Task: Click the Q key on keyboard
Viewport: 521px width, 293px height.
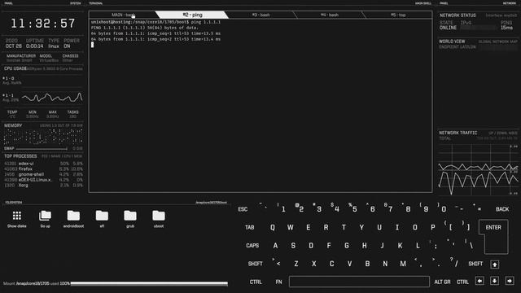Action: [x=273, y=228]
